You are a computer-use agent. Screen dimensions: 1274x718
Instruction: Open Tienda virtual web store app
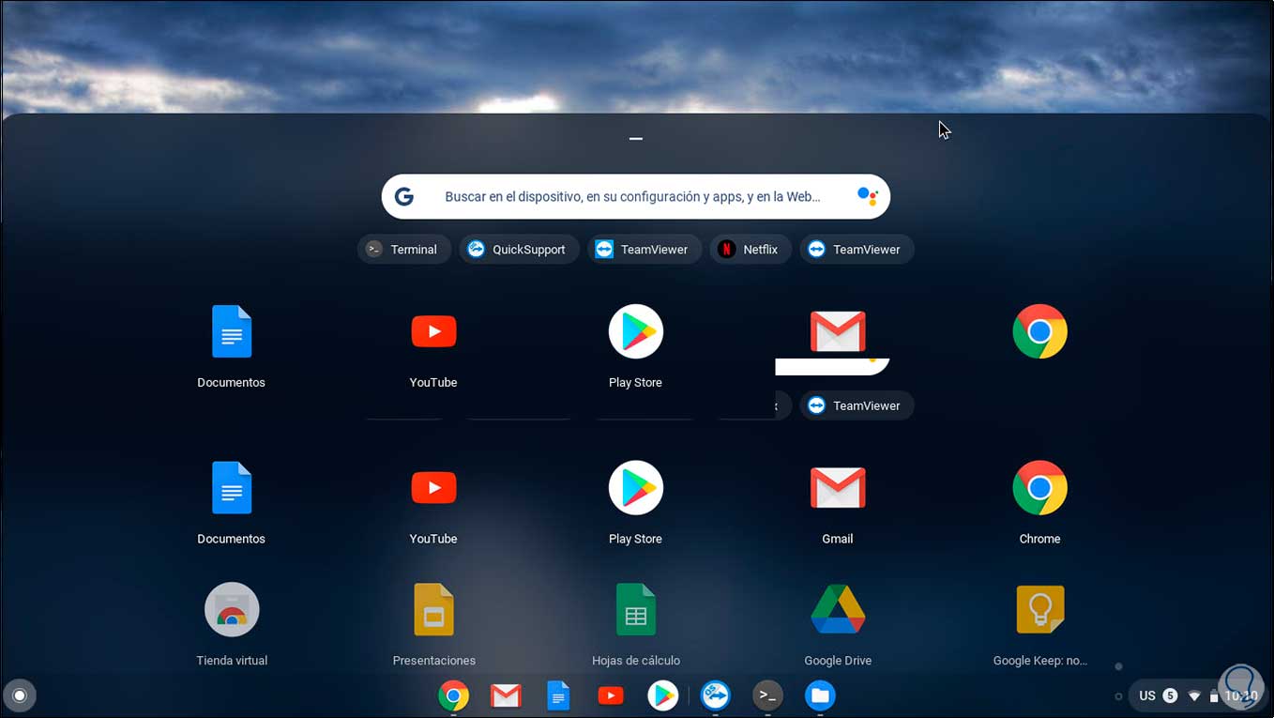232,624
